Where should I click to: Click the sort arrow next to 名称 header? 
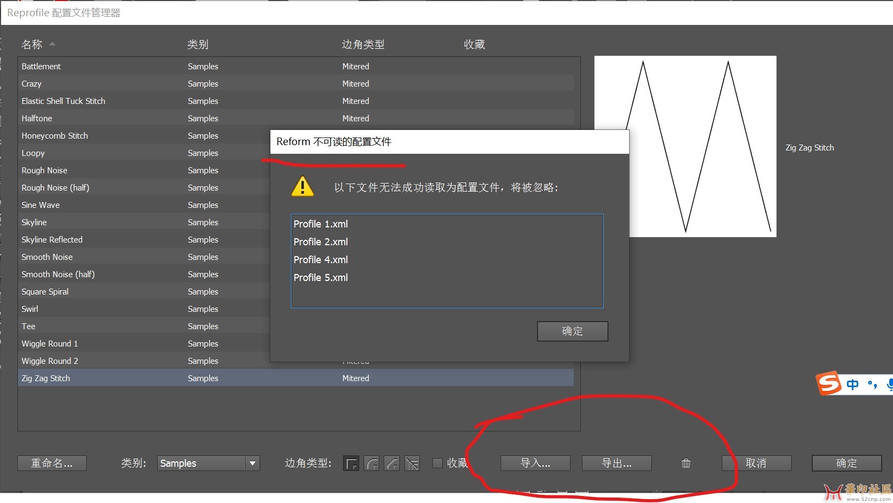tap(52, 44)
